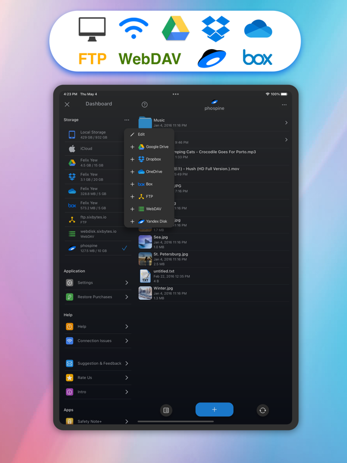Add OneDrive from popup menu
This screenshot has width=347, height=463.
point(149,172)
